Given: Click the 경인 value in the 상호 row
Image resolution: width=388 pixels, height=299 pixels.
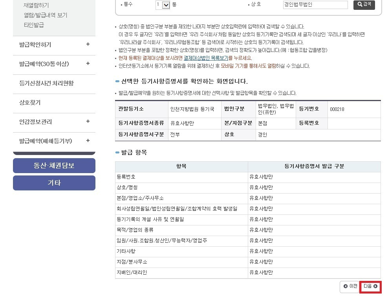Looking at the screenshot, I should 262,135.
